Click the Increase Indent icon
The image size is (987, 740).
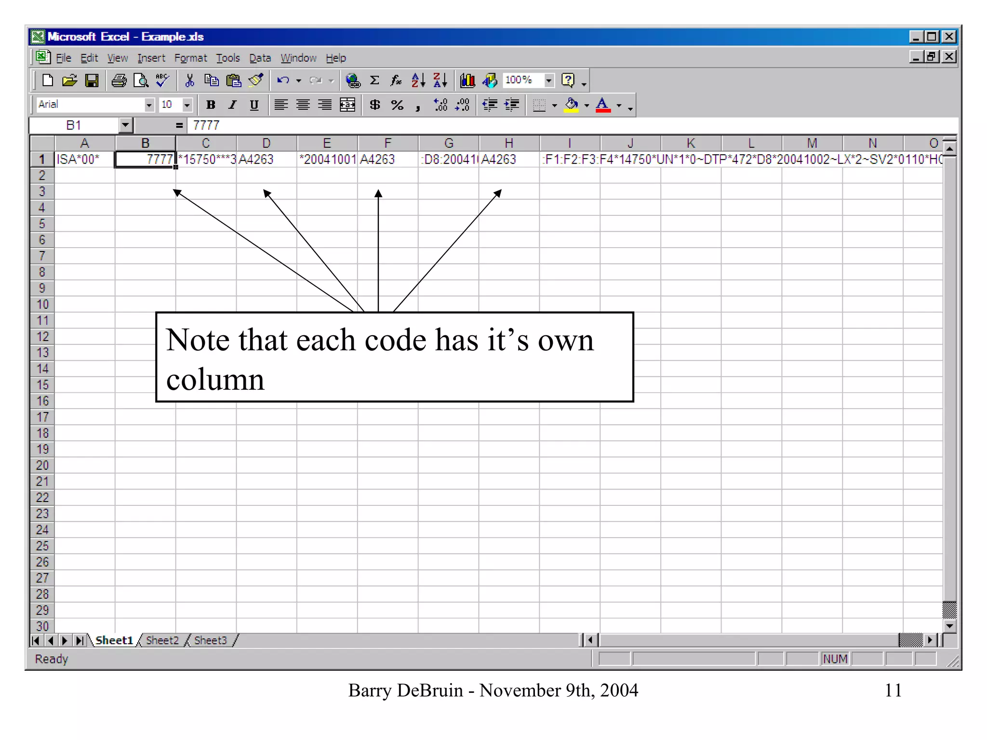point(512,105)
